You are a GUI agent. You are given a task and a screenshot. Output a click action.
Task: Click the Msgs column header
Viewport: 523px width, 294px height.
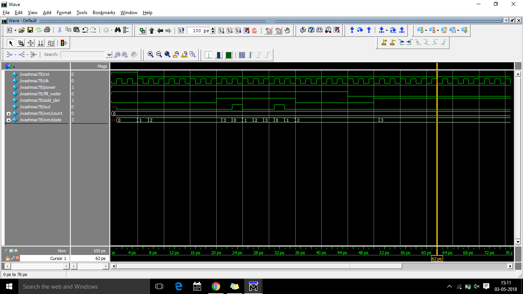click(x=102, y=66)
